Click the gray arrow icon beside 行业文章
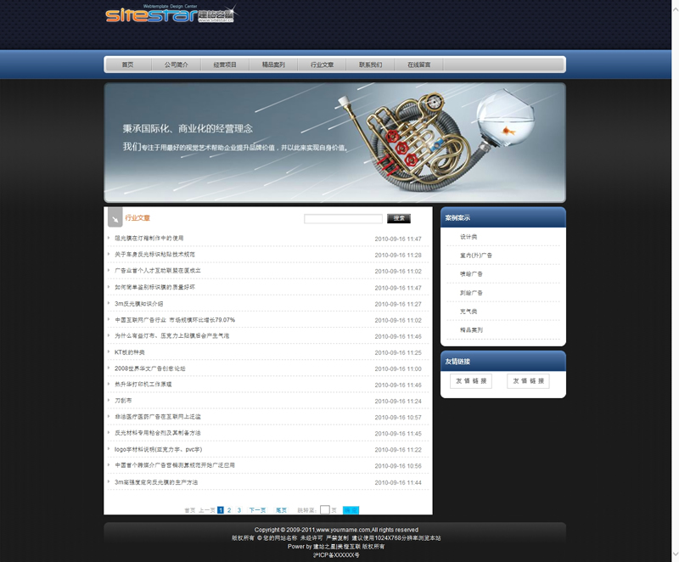This screenshot has height=562, width=679. (x=114, y=219)
